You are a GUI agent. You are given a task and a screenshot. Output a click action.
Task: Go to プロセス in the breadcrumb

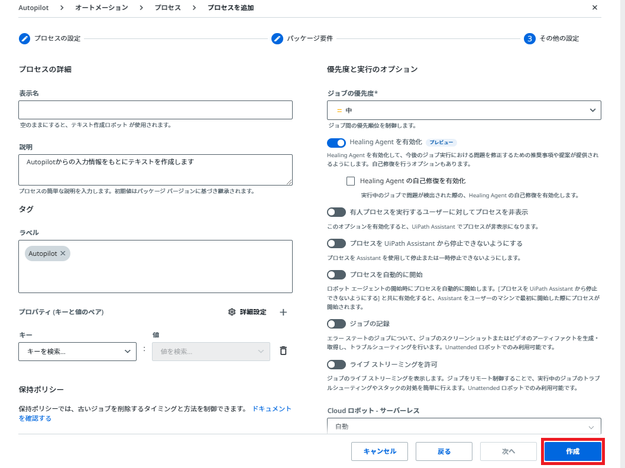(167, 8)
